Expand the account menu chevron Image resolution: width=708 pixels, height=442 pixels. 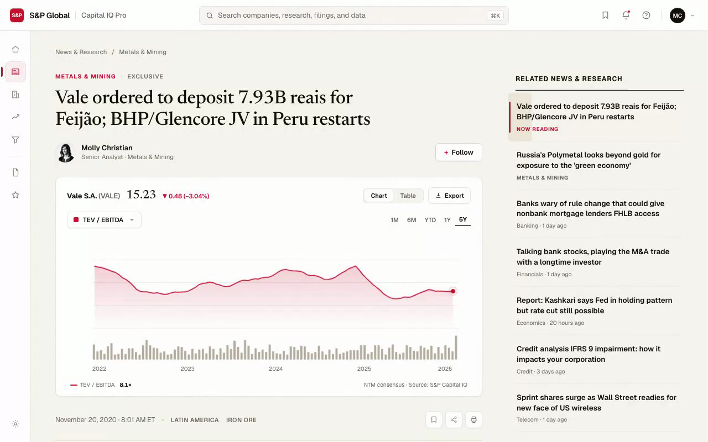pos(693,15)
